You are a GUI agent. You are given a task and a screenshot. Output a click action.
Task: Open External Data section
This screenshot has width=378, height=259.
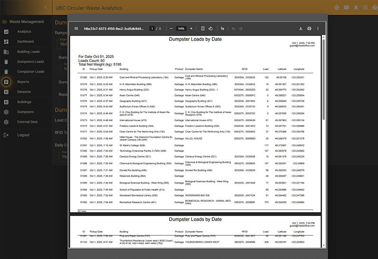tap(27, 122)
